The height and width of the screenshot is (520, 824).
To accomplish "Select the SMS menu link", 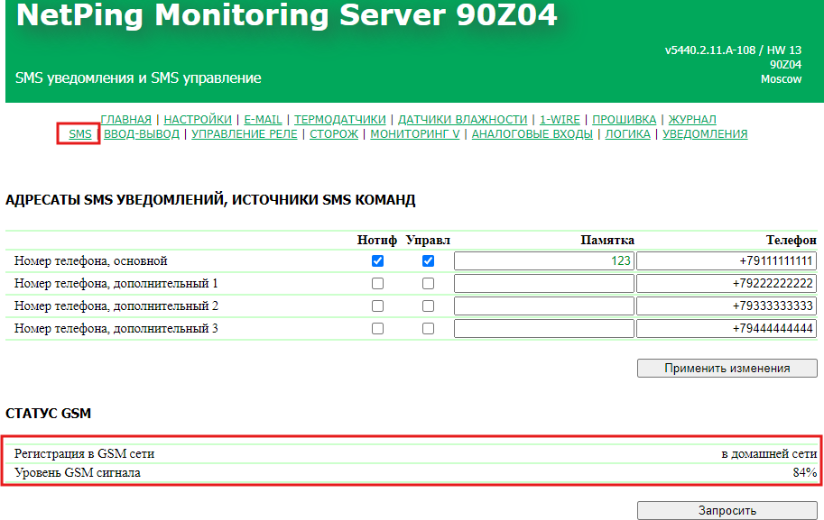I will (x=80, y=134).
